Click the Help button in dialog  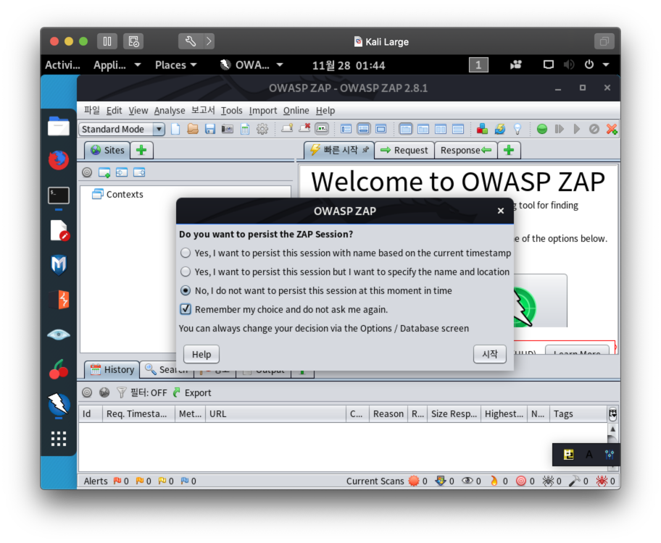pyautogui.click(x=201, y=354)
